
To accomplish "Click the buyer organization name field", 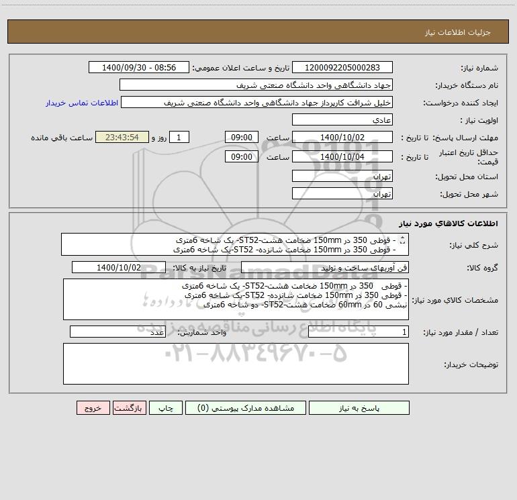I will pyautogui.click(x=256, y=85).
